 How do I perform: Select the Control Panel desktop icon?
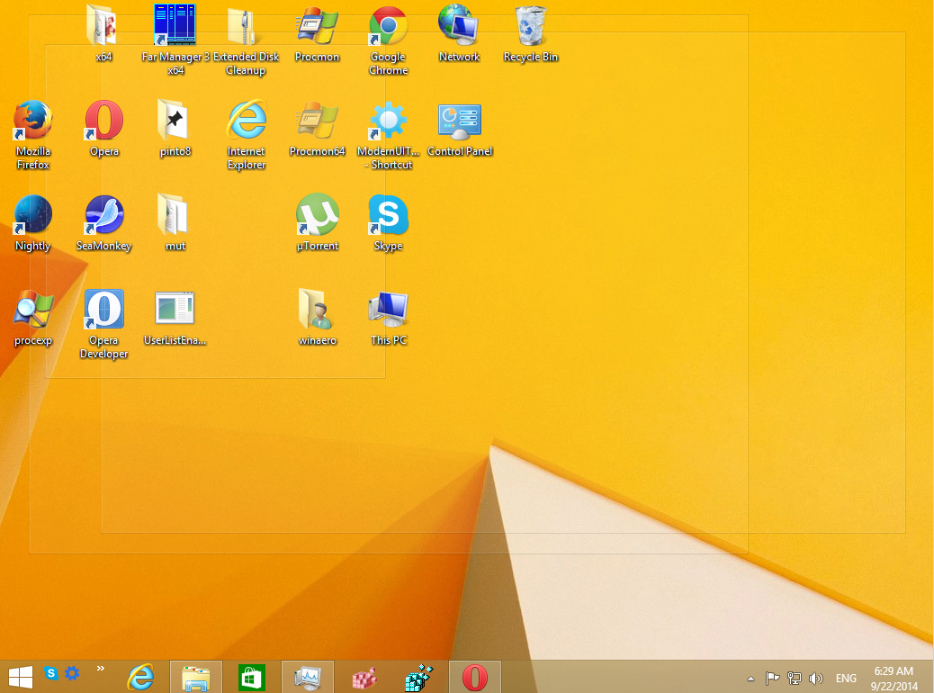tap(459, 128)
